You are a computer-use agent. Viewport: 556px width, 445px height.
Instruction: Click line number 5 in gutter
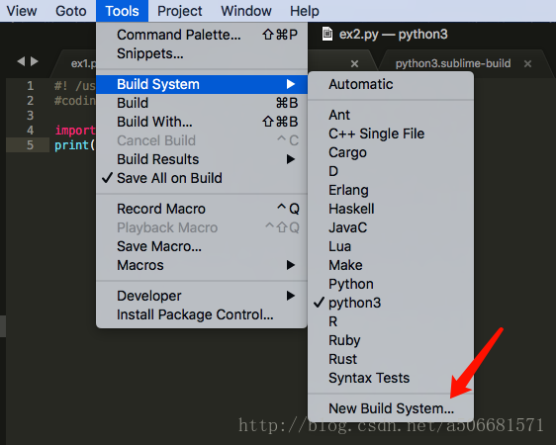(30, 145)
